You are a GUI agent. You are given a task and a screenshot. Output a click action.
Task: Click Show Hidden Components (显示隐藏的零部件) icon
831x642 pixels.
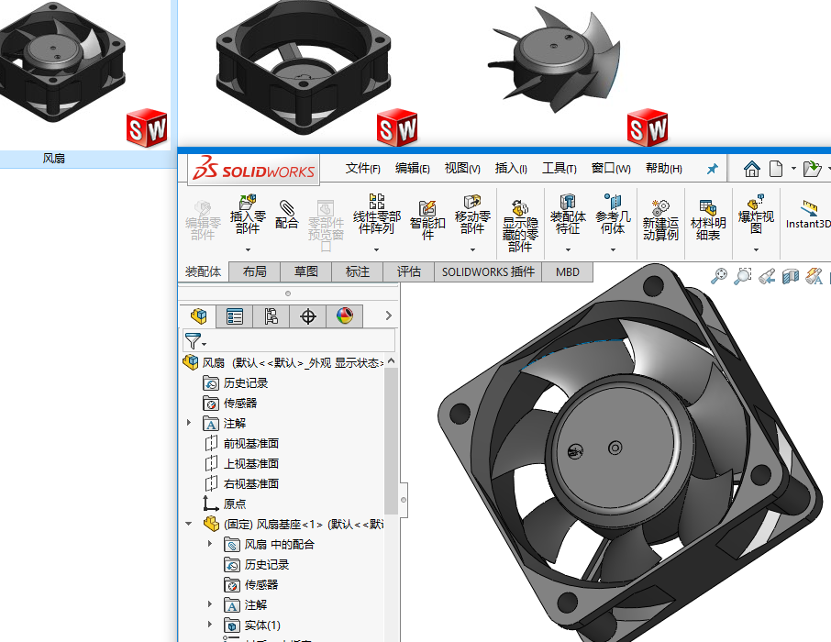tap(520, 208)
